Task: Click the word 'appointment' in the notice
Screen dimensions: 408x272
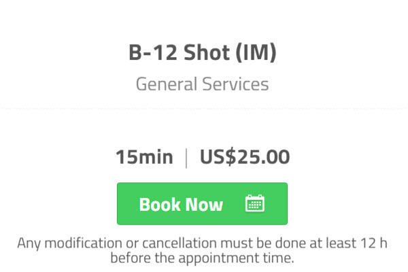Action: click(219, 258)
